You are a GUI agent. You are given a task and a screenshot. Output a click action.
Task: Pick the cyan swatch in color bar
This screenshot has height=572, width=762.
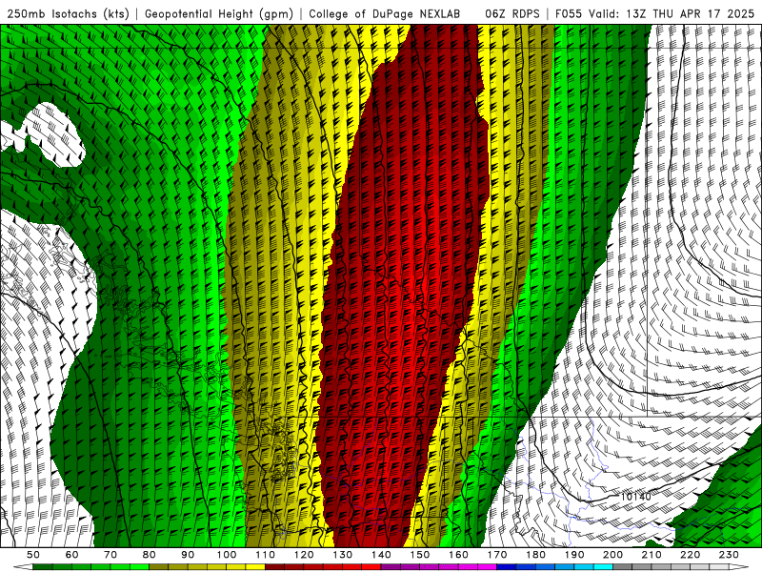coord(603,566)
